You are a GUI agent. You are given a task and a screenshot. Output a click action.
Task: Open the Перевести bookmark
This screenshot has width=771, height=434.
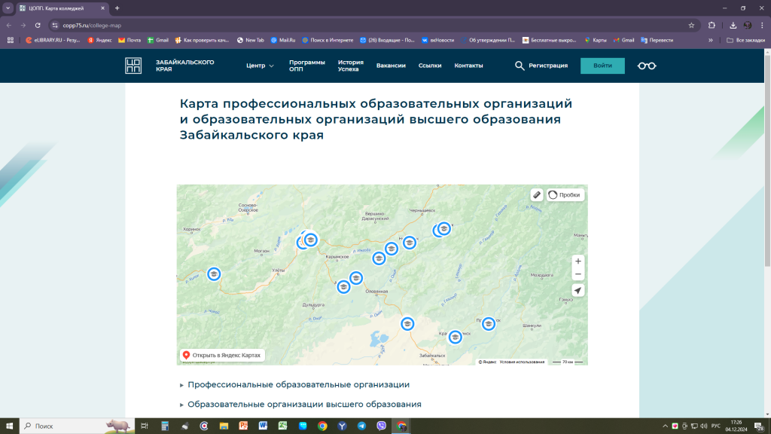click(657, 41)
